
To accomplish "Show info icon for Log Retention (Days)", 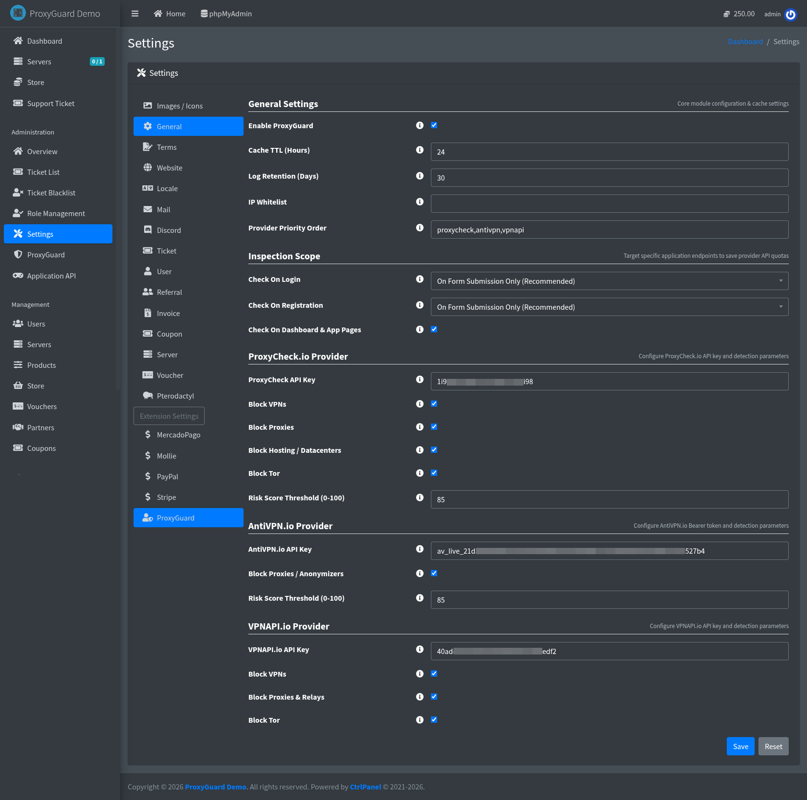I will [x=420, y=176].
